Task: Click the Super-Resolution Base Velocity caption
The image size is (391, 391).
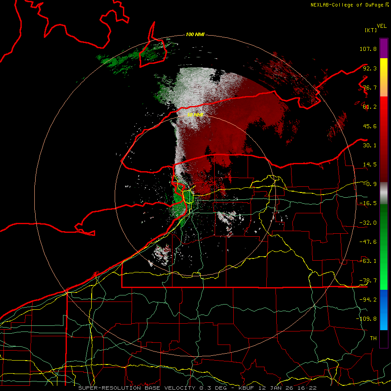Action: [198, 388]
